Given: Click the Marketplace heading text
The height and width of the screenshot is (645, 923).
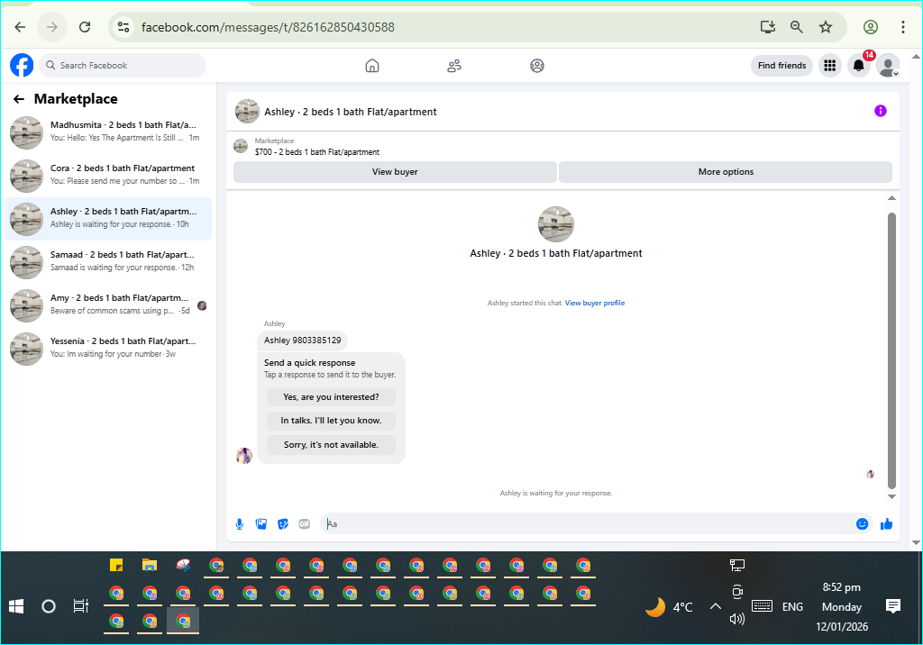Looking at the screenshot, I should (76, 99).
